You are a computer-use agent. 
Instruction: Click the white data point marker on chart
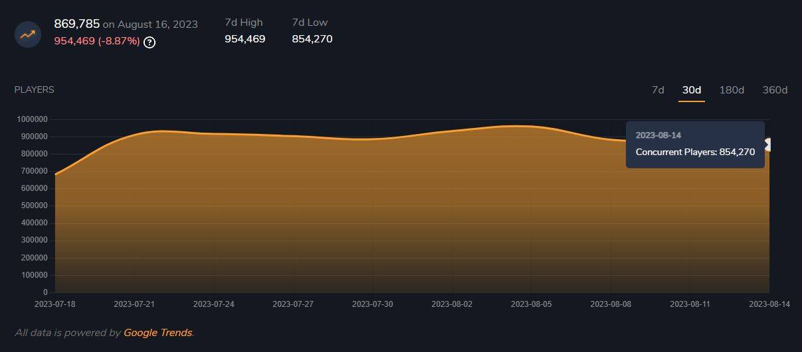tap(768, 145)
